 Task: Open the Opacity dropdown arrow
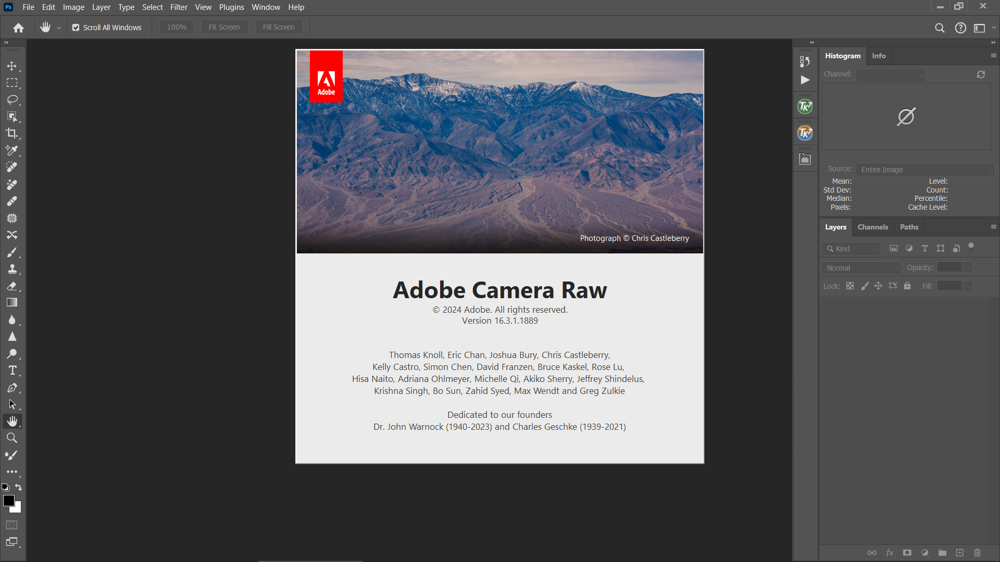coord(968,267)
